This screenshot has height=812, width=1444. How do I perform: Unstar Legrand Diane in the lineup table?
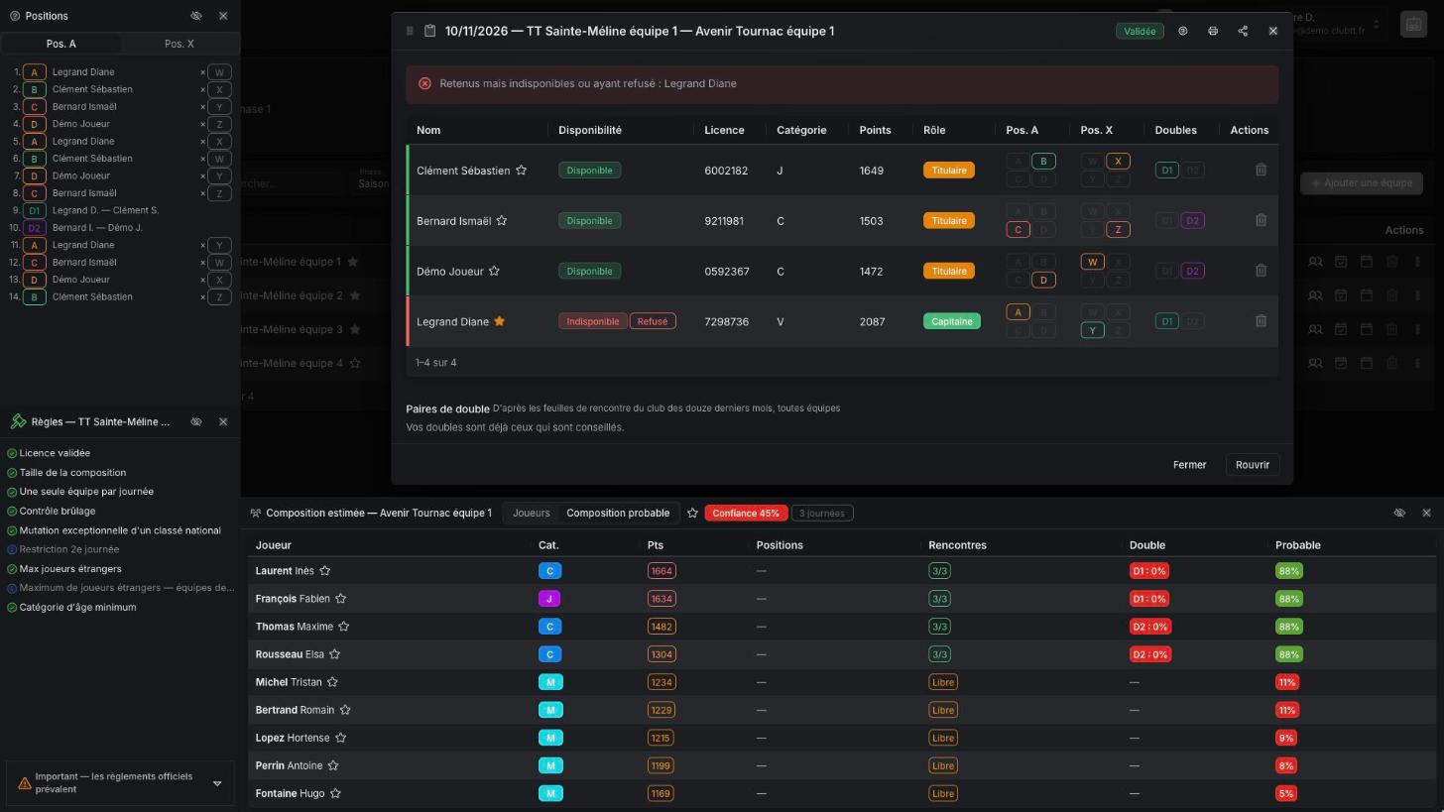tap(500, 321)
